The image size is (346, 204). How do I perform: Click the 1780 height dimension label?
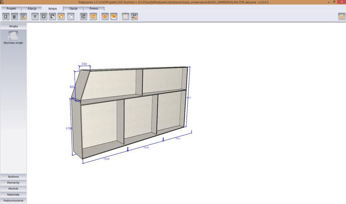pos(69,128)
